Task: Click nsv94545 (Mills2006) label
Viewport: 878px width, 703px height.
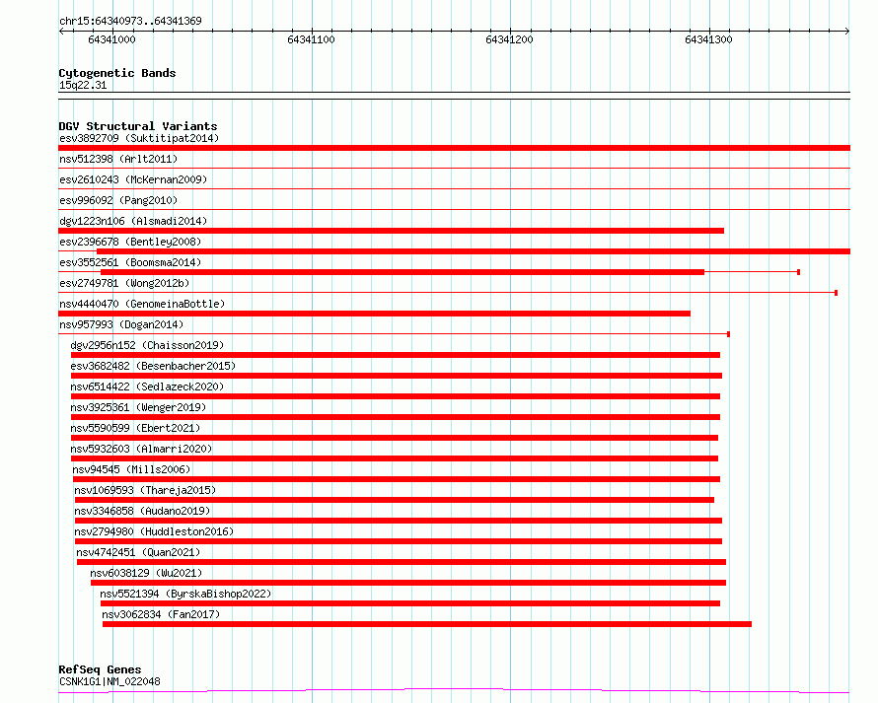Action: pyautogui.click(x=131, y=469)
